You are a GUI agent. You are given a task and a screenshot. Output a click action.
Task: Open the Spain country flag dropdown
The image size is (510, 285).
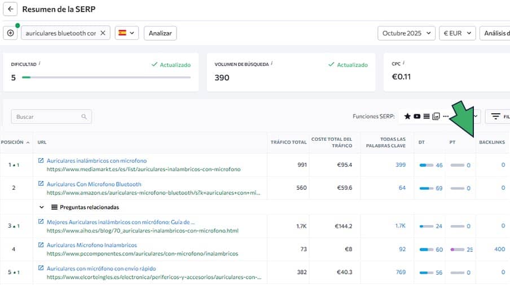click(127, 33)
